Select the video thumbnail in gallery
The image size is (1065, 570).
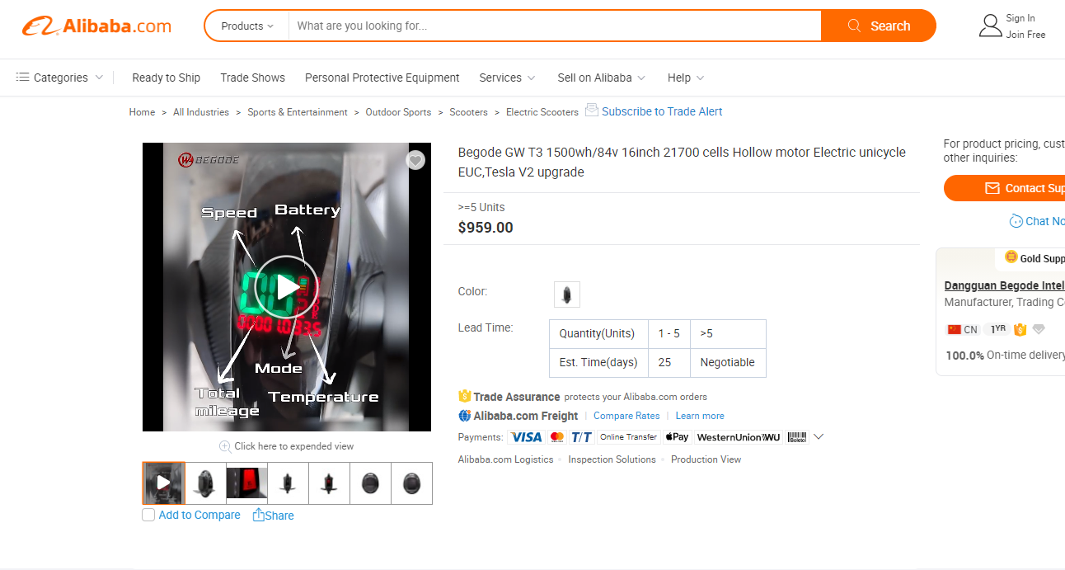(163, 483)
